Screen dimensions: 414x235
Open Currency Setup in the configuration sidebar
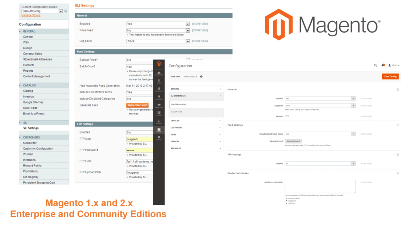[32, 54]
